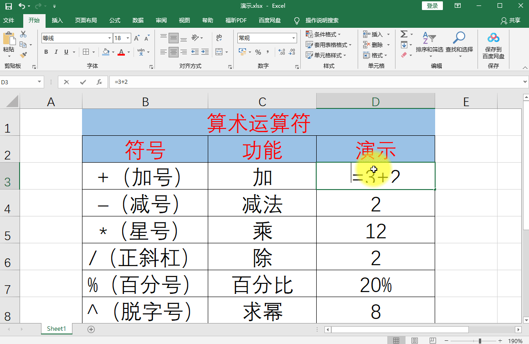Screen dimensions: 529x344
Task: Open the font name dropdown
Action: coord(108,38)
